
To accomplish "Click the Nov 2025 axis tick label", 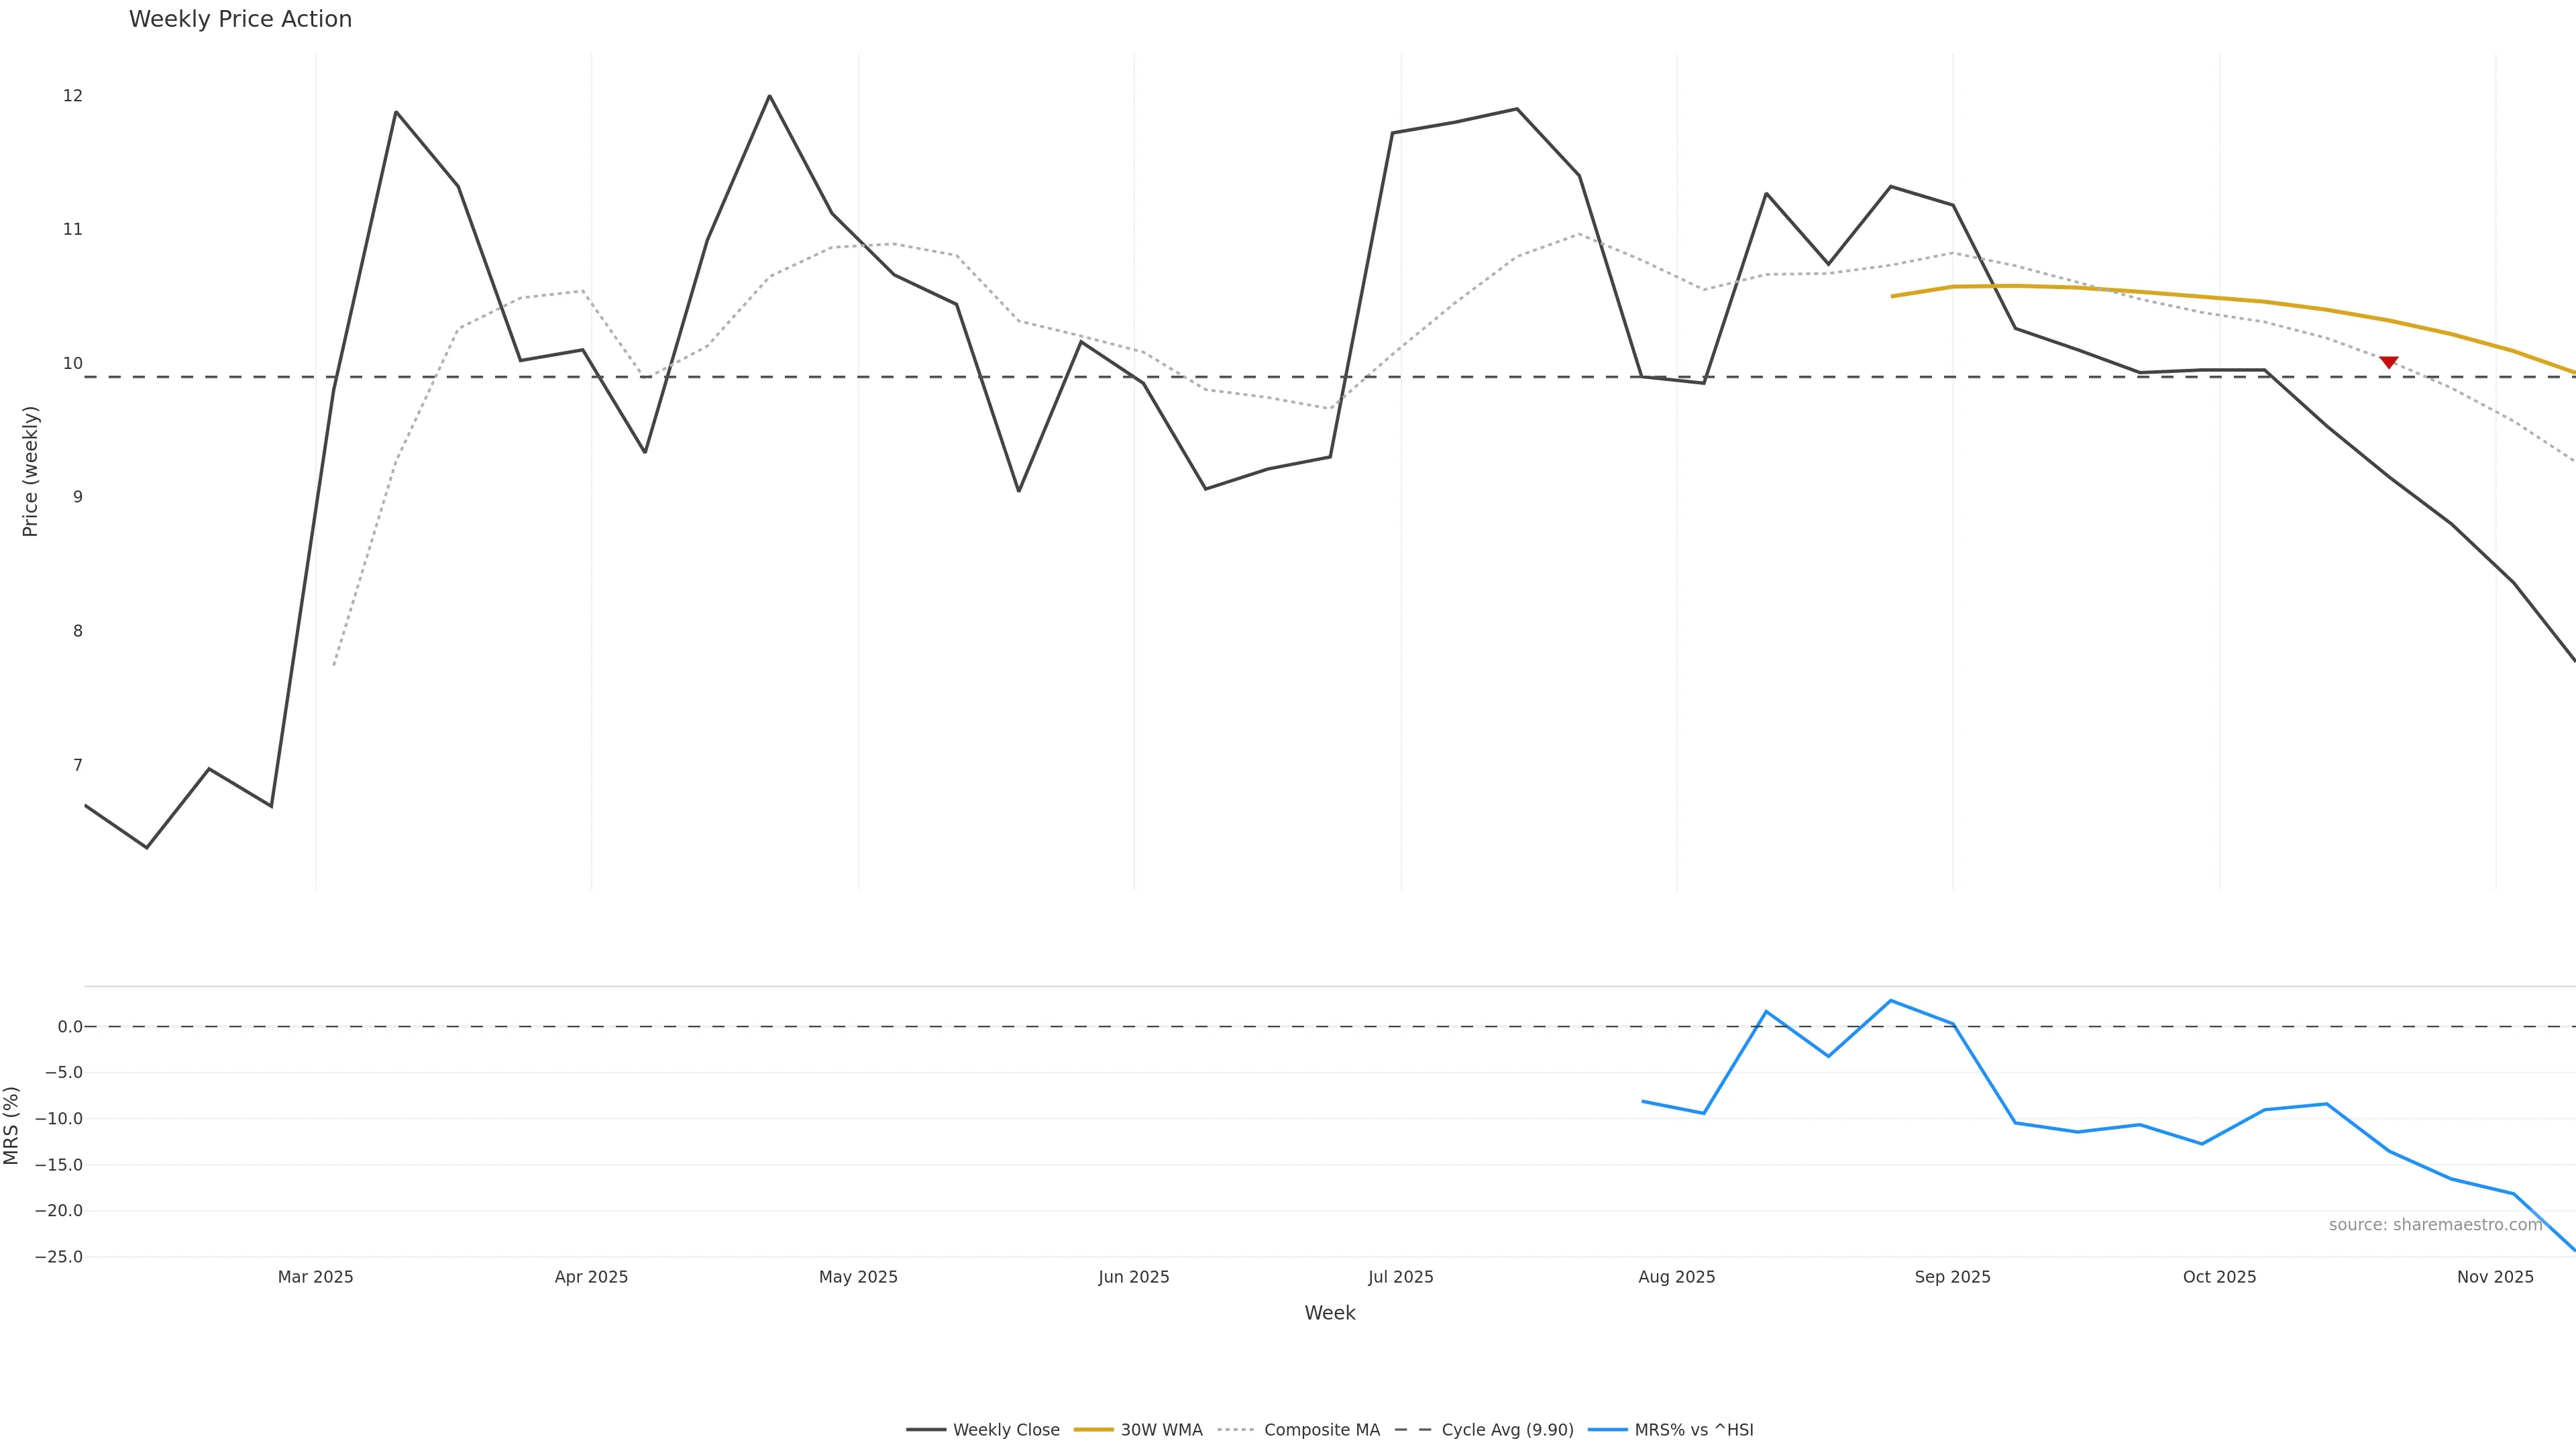I will tap(2495, 1277).
